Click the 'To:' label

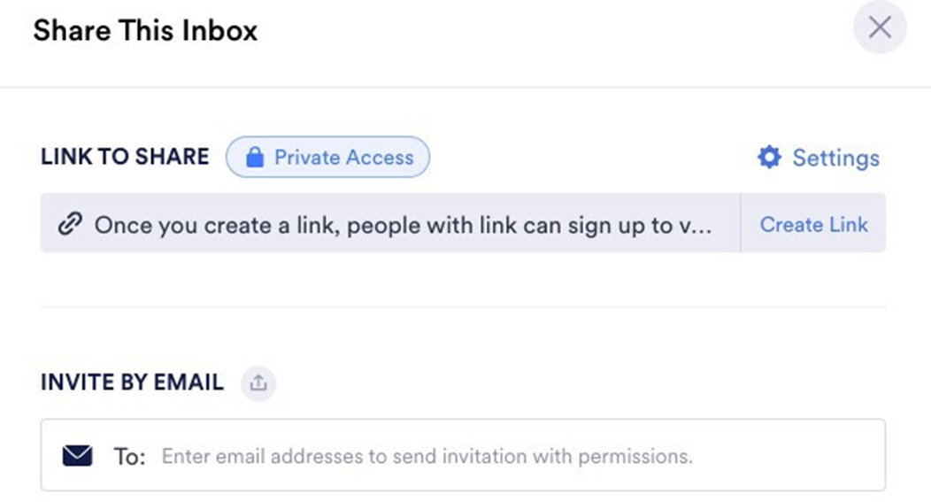pyautogui.click(x=129, y=457)
